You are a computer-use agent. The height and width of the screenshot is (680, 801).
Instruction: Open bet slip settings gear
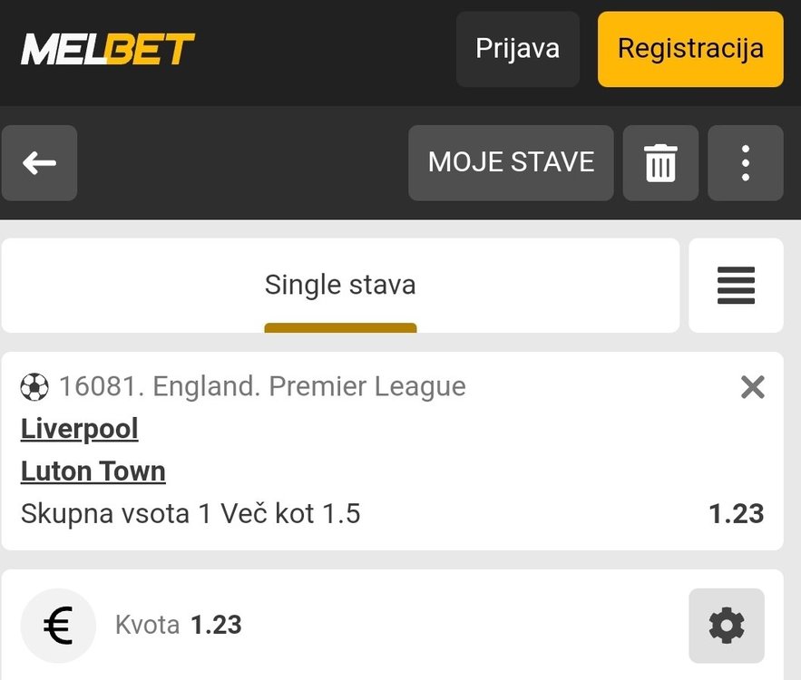(726, 626)
